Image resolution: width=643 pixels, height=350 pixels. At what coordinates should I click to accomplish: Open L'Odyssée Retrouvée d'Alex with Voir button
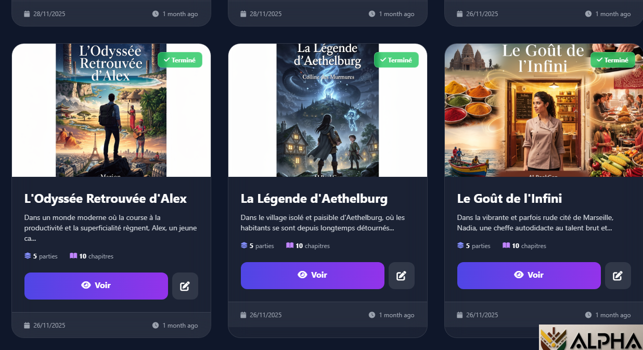click(x=96, y=286)
